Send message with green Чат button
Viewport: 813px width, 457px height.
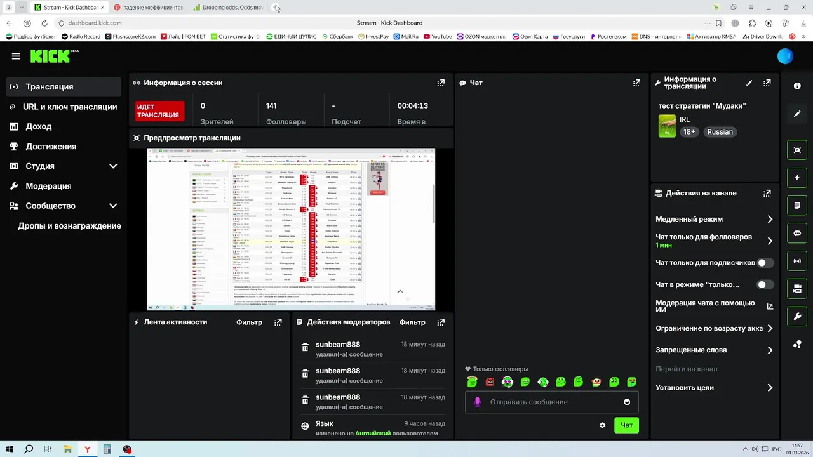[626, 425]
